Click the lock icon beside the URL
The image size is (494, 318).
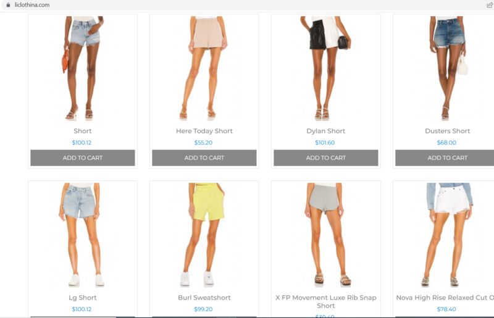point(9,5)
